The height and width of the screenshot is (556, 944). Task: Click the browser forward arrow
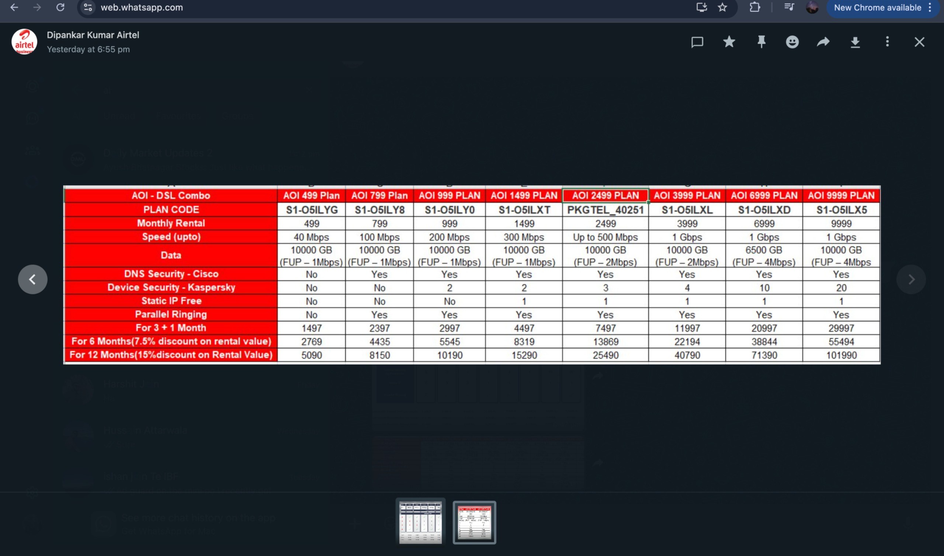[x=37, y=7]
